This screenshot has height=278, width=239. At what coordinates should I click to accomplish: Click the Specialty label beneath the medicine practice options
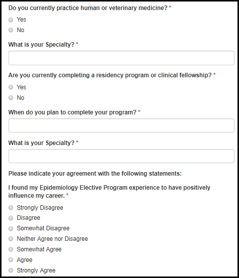tap(41, 45)
